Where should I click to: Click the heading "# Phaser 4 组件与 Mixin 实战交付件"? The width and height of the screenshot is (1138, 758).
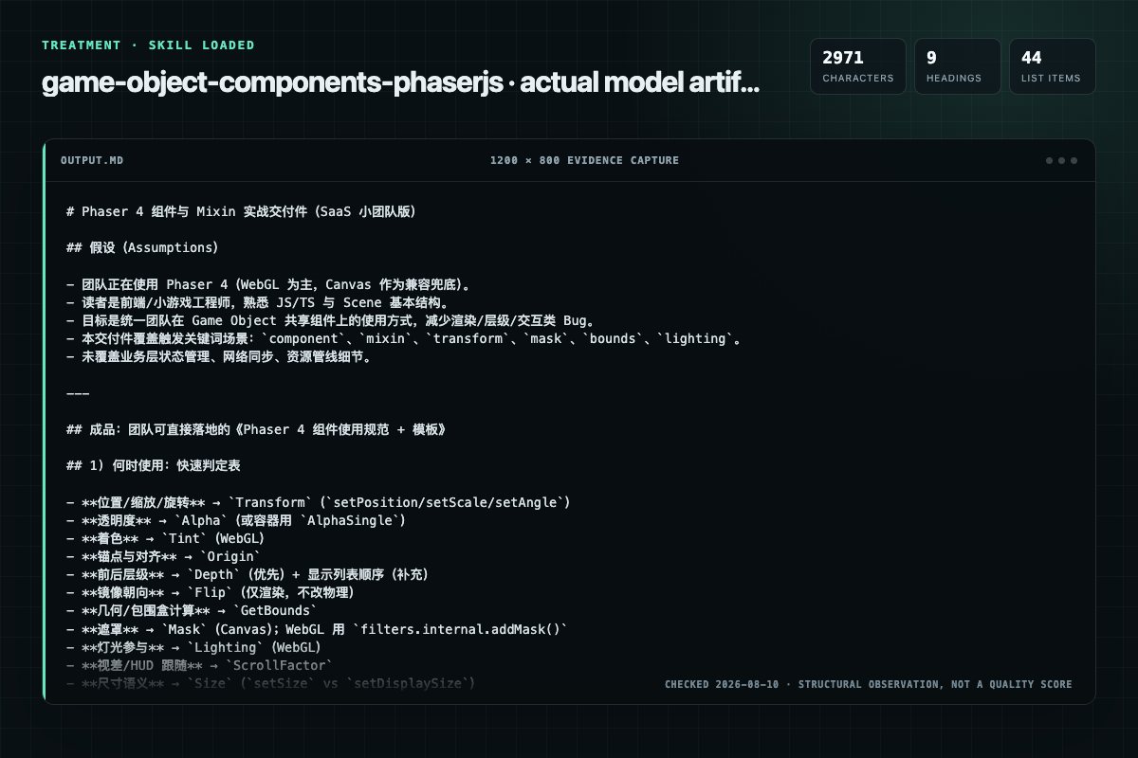coord(242,212)
